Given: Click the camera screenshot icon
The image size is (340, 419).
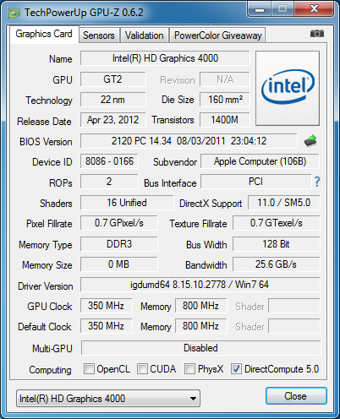Looking at the screenshot, I should coord(317,34).
